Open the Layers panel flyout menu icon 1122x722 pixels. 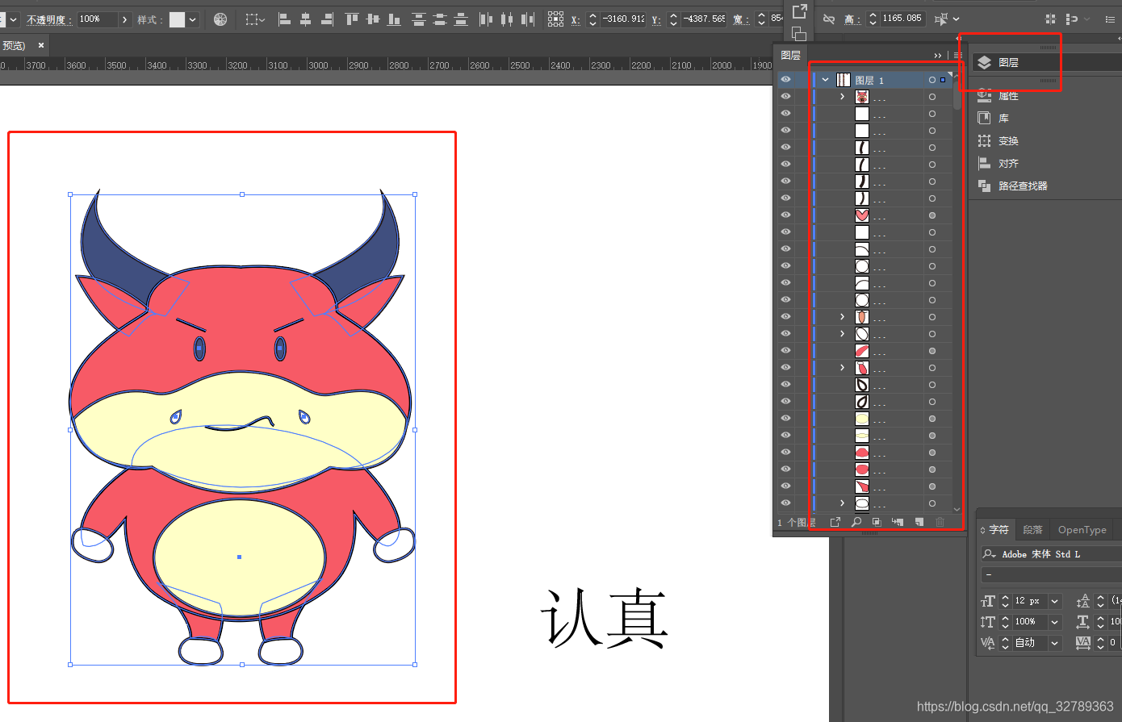(x=957, y=56)
